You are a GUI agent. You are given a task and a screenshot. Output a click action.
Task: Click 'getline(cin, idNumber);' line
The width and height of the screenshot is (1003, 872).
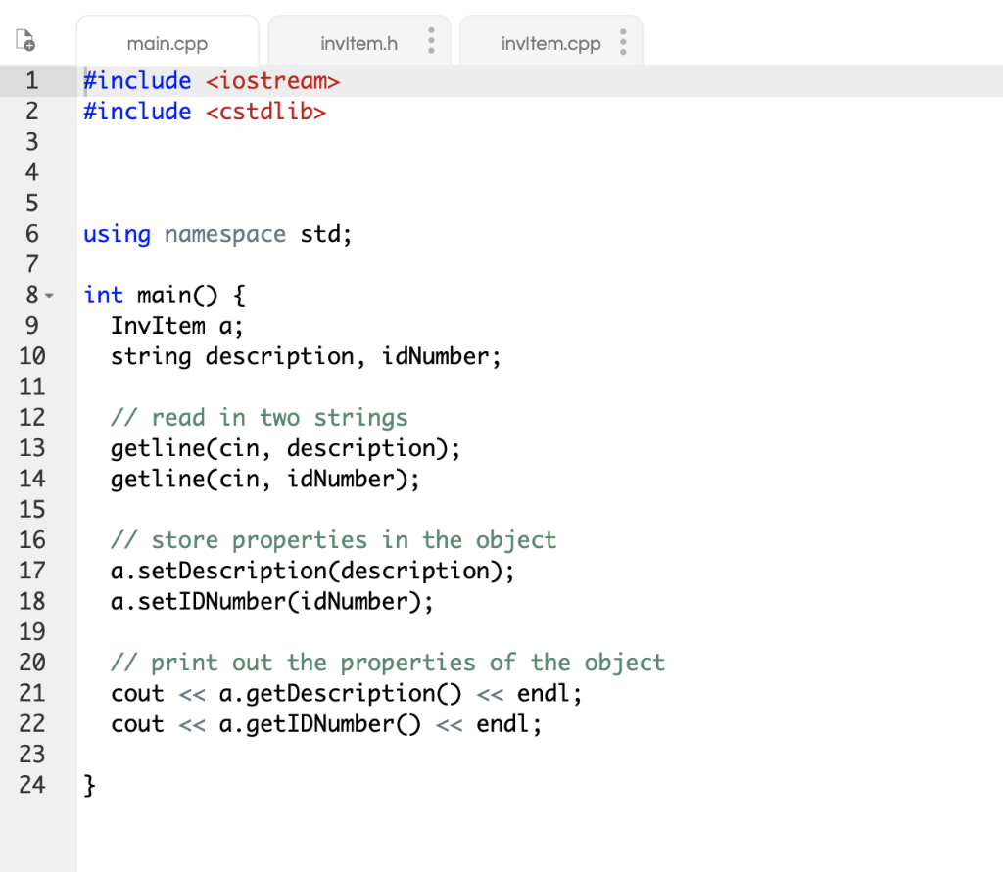click(x=265, y=479)
